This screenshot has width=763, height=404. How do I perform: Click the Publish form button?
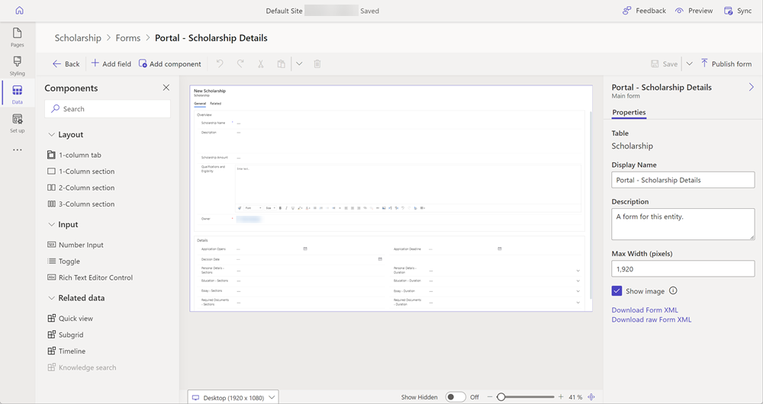[726, 64]
